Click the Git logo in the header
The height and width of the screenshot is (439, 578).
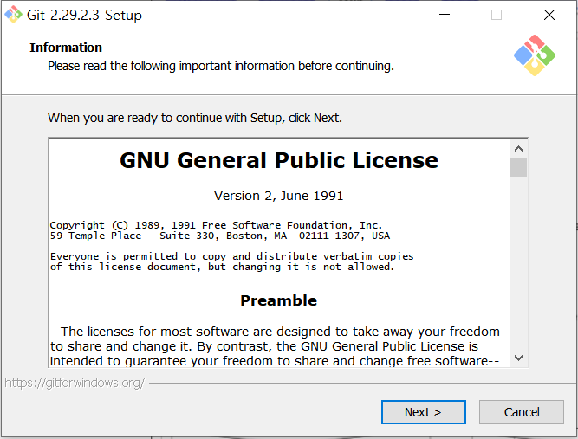(535, 55)
